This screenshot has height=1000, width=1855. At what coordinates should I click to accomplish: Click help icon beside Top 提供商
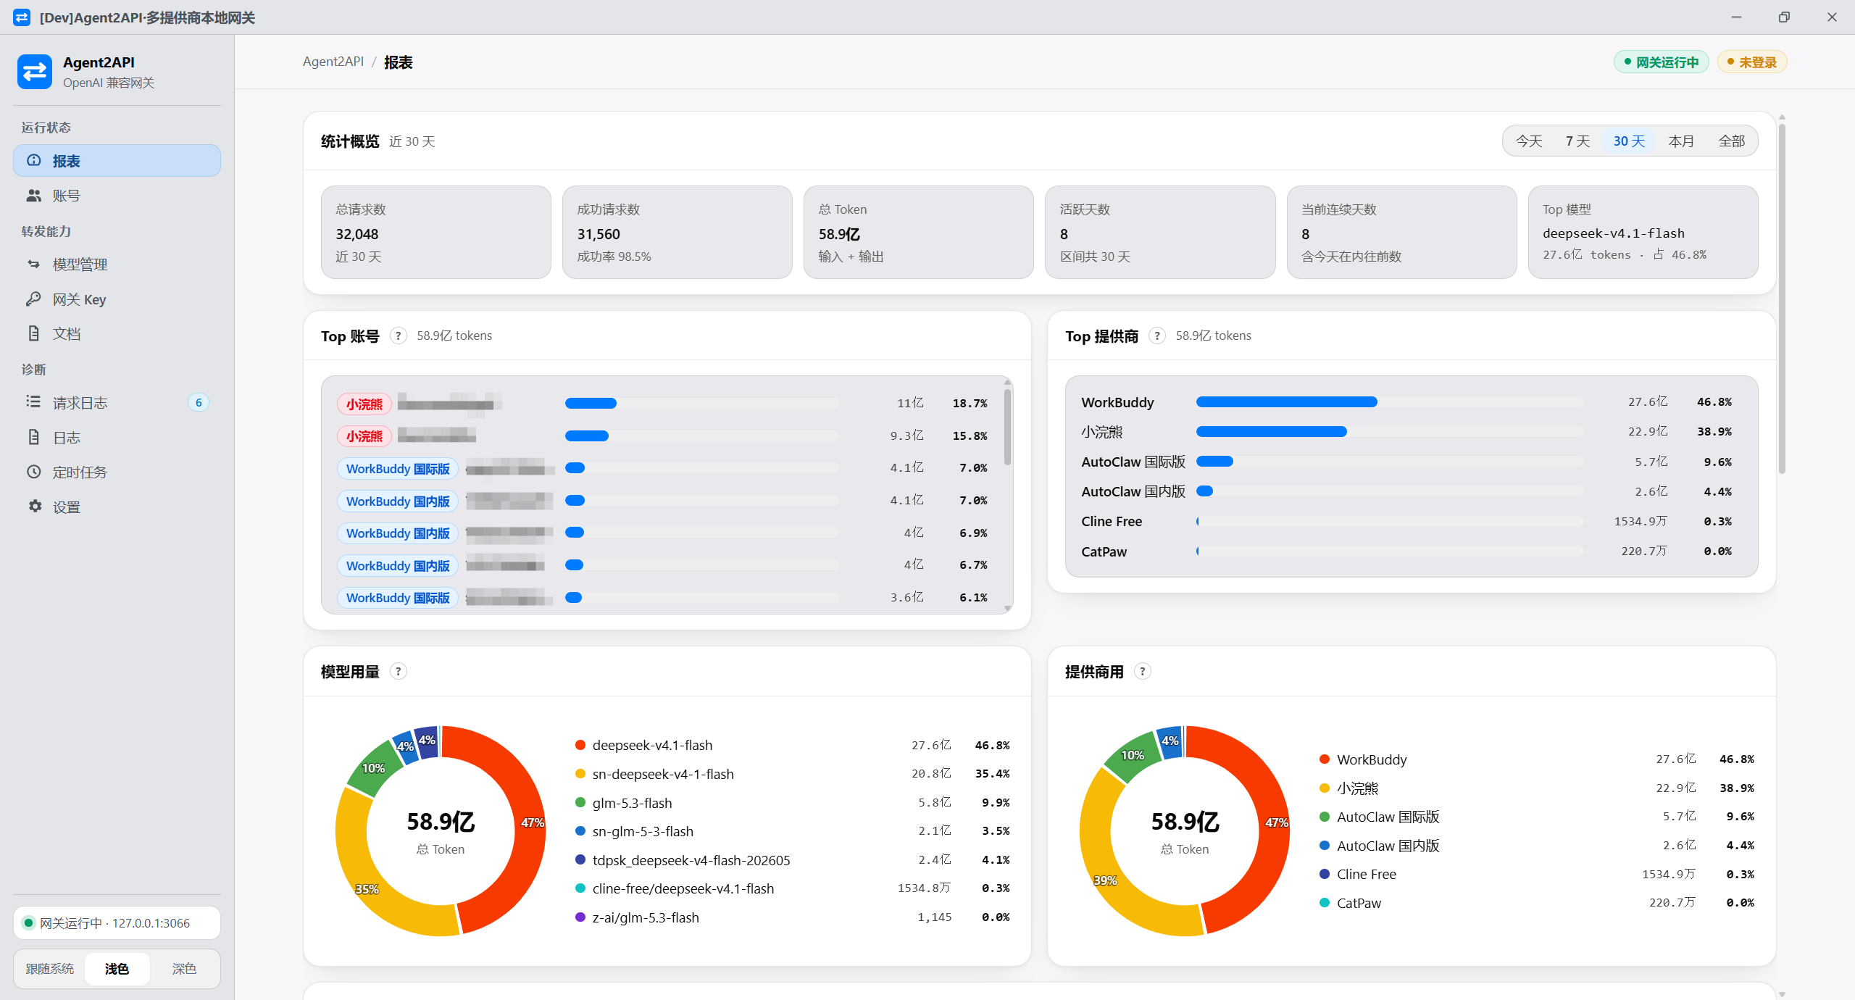tap(1157, 336)
